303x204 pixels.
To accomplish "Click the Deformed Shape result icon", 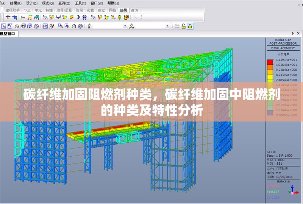I will 23,17.
